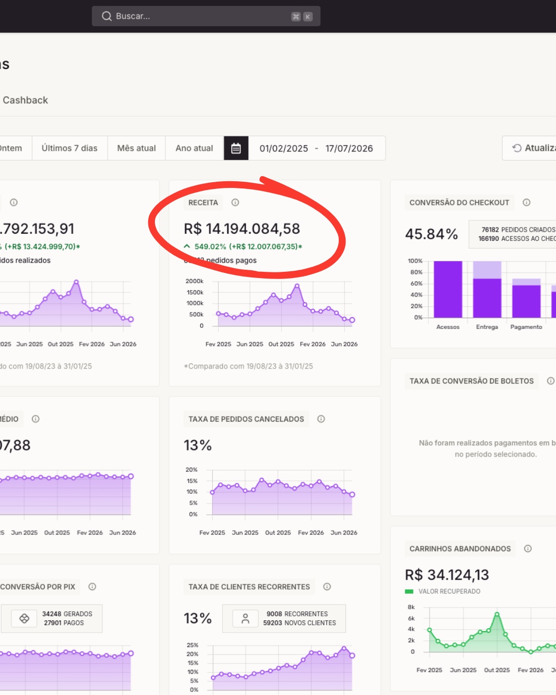Open info icon for Conversão por Pix
556x695 pixels.
tap(92, 586)
